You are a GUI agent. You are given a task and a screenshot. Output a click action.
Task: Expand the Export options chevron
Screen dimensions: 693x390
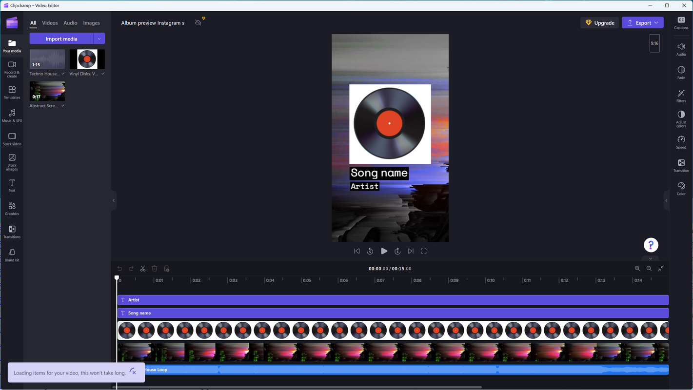click(656, 23)
